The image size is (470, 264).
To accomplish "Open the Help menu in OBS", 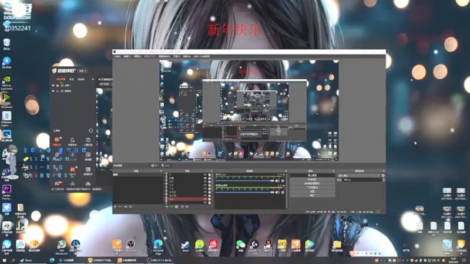I will [x=187, y=56].
